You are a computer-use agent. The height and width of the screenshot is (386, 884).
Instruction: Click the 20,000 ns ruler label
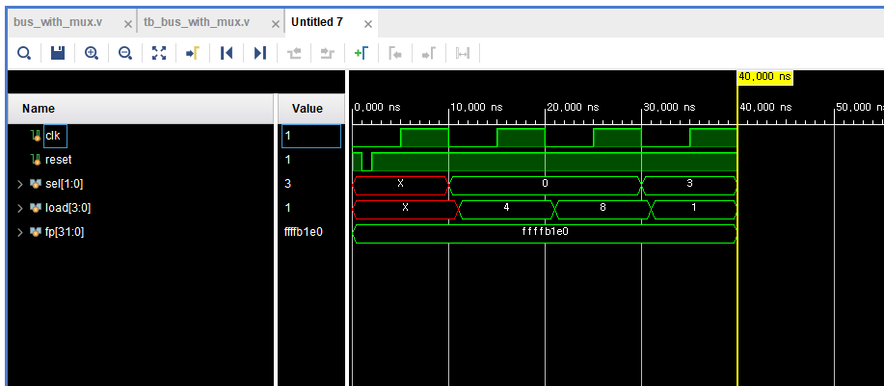point(573,108)
